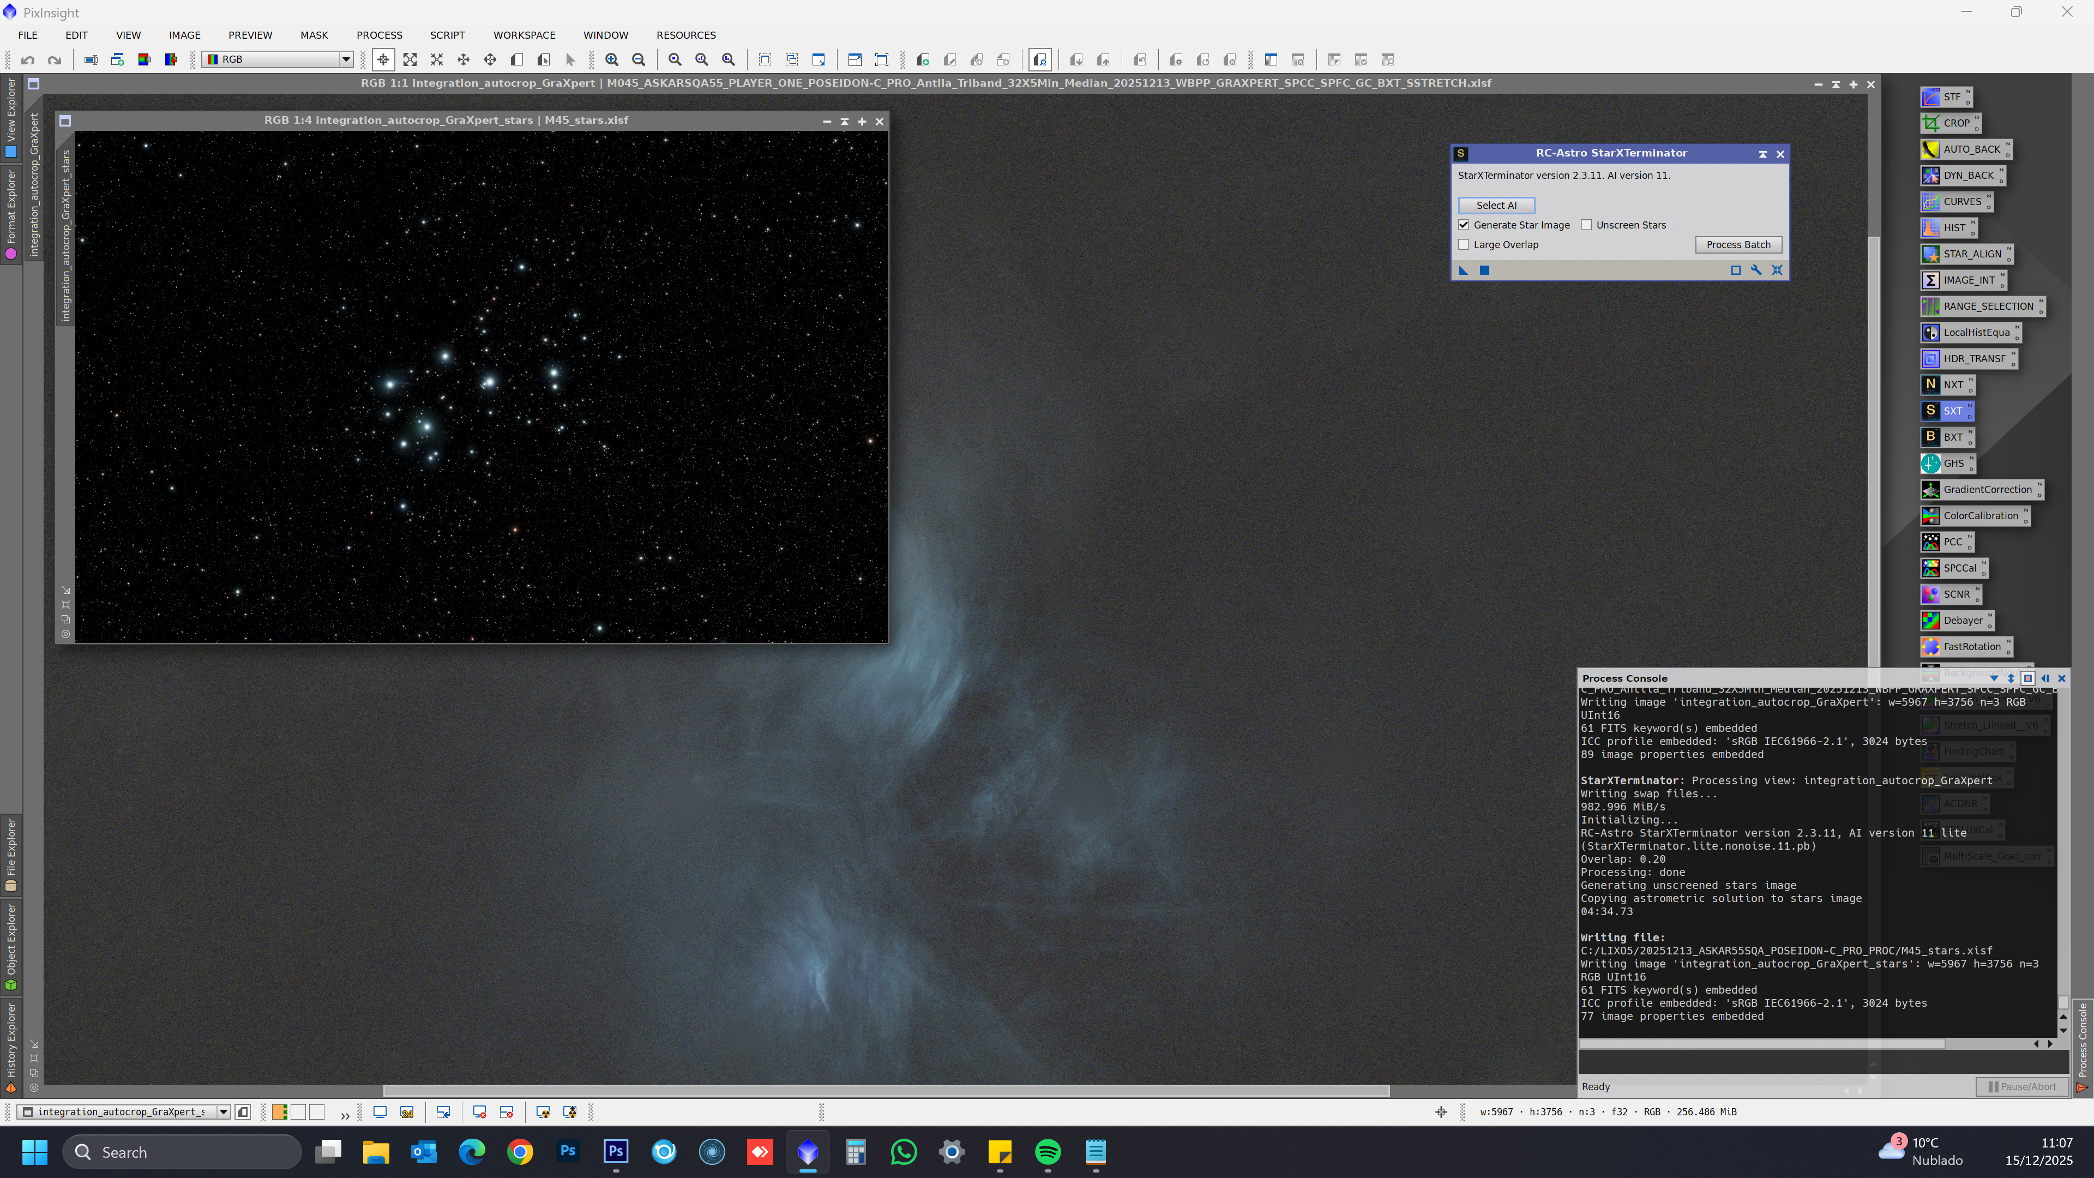This screenshot has height=1178, width=2094.
Task: Click the undo arrow in toolbar
Action: (28, 59)
